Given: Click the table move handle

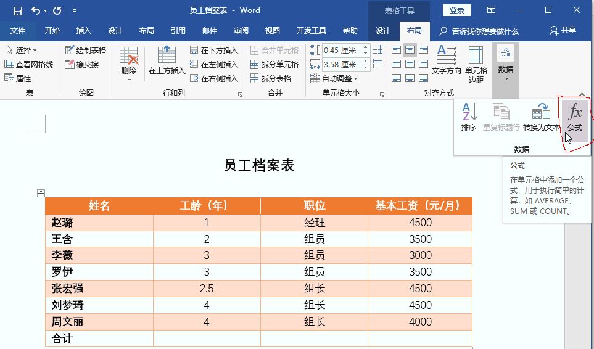Looking at the screenshot, I should click(x=41, y=194).
